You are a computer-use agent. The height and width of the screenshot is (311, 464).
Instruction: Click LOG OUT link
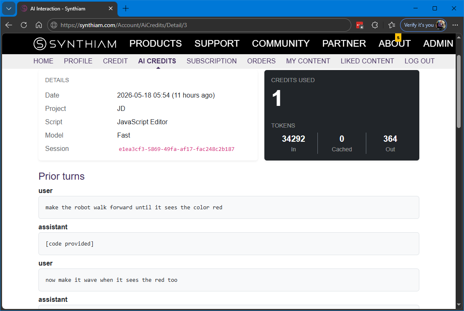click(x=419, y=61)
